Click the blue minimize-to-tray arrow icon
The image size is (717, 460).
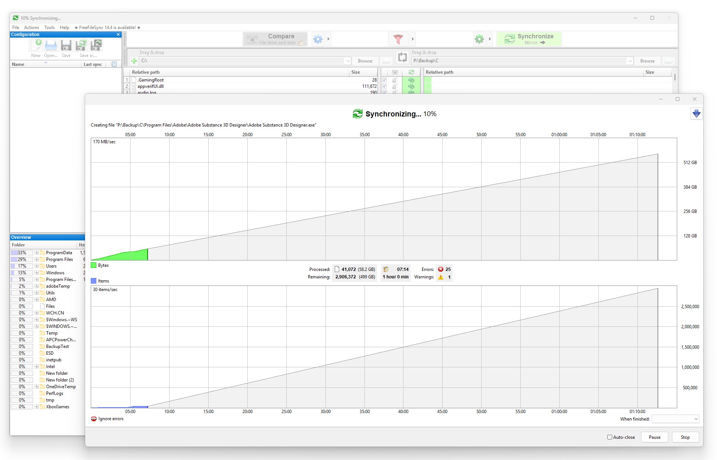click(x=696, y=114)
